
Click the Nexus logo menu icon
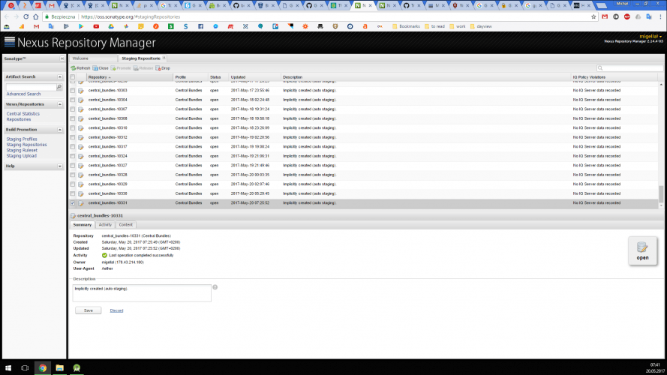click(9, 42)
